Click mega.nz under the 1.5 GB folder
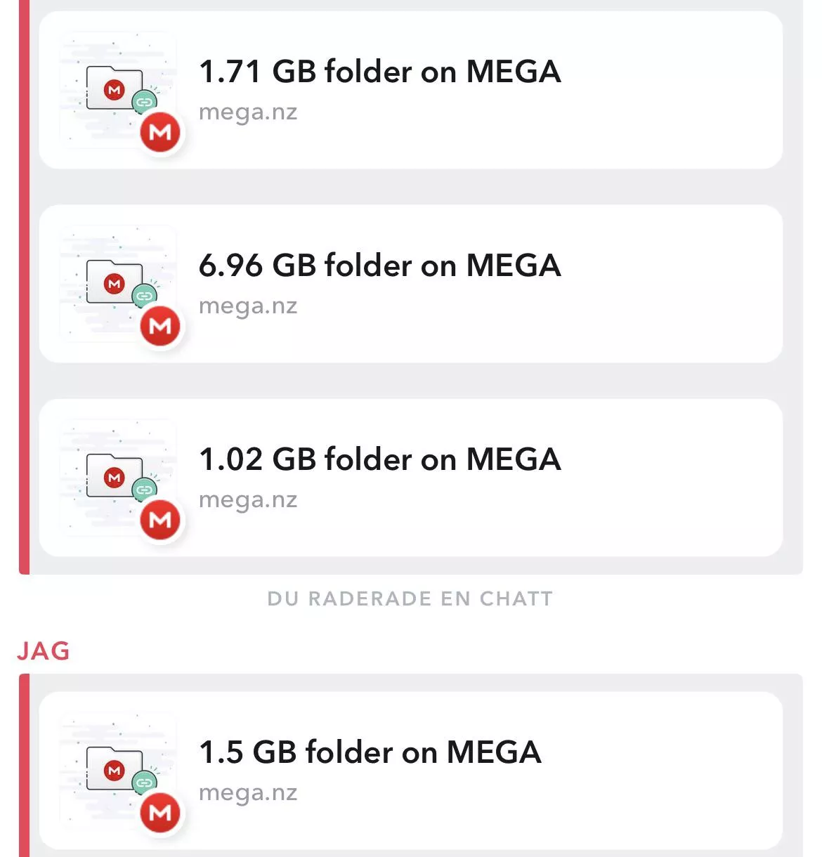 point(248,793)
